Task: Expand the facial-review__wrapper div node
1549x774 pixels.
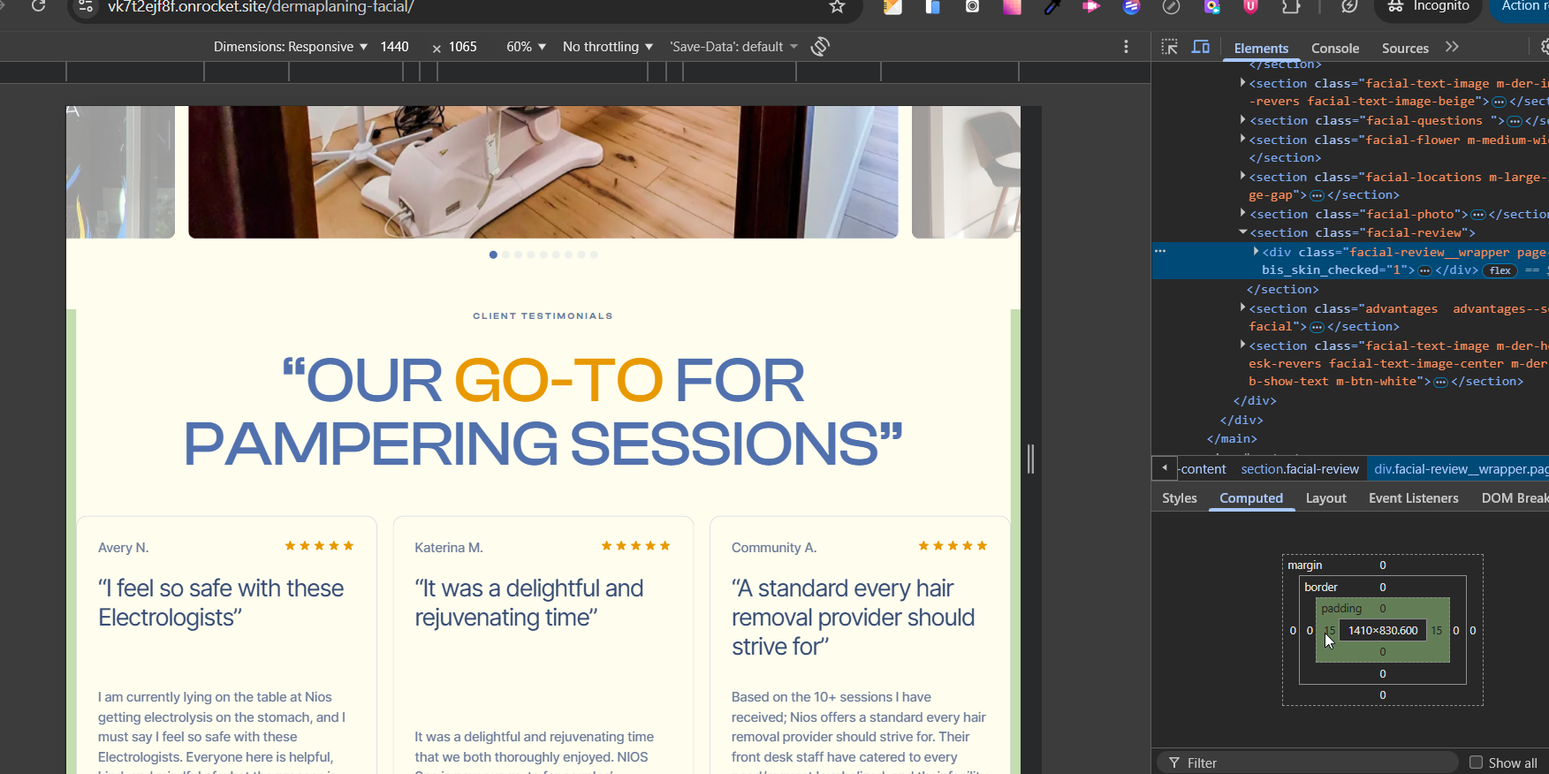Action: pos(1256,252)
